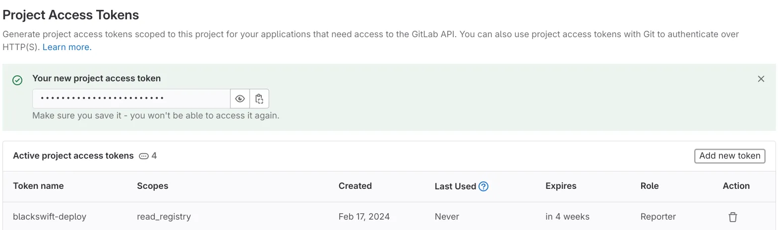This screenshot has width=778, height=230.
Task: Click the 'in 4 weeks' expiry cell
Action: point(567,217)
